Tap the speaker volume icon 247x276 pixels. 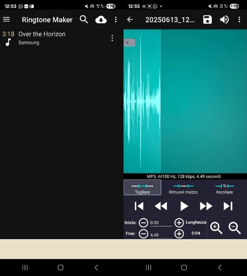(224, 19)
